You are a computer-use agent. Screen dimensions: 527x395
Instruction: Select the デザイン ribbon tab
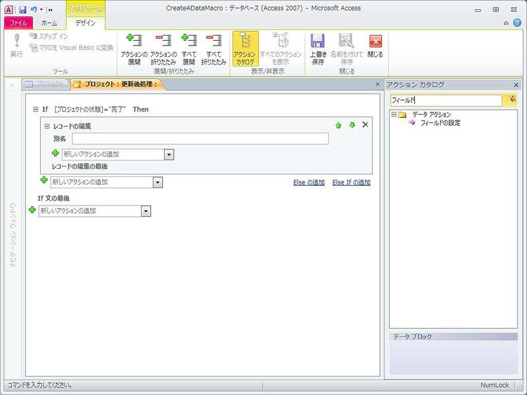pos(86,23)
